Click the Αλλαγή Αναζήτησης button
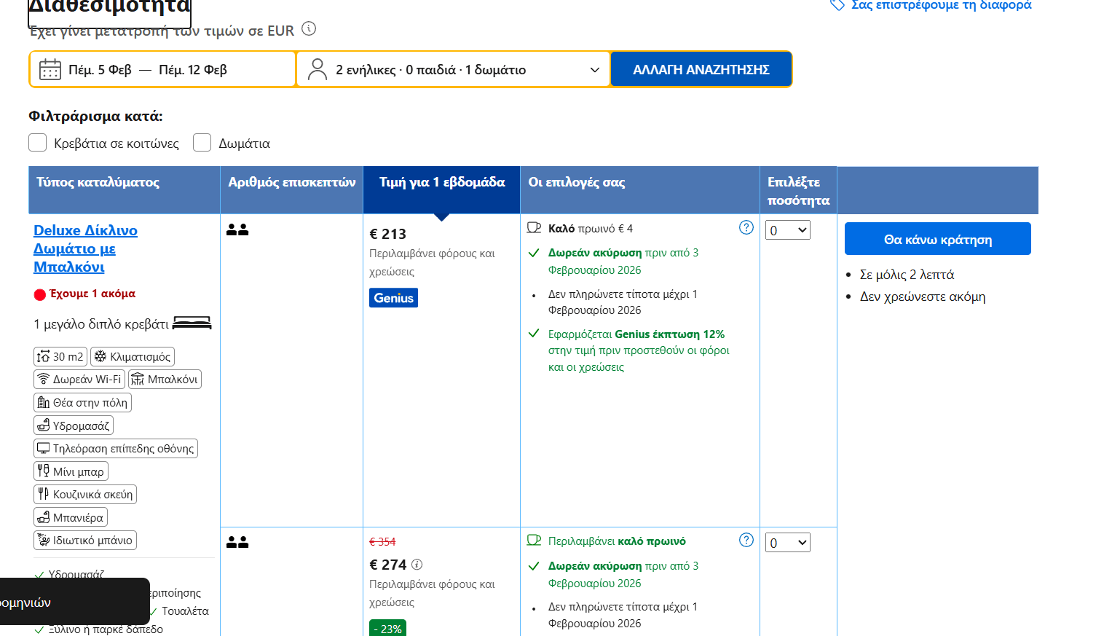This screenshot has width=1112, height=636. [x=701, y=70]
